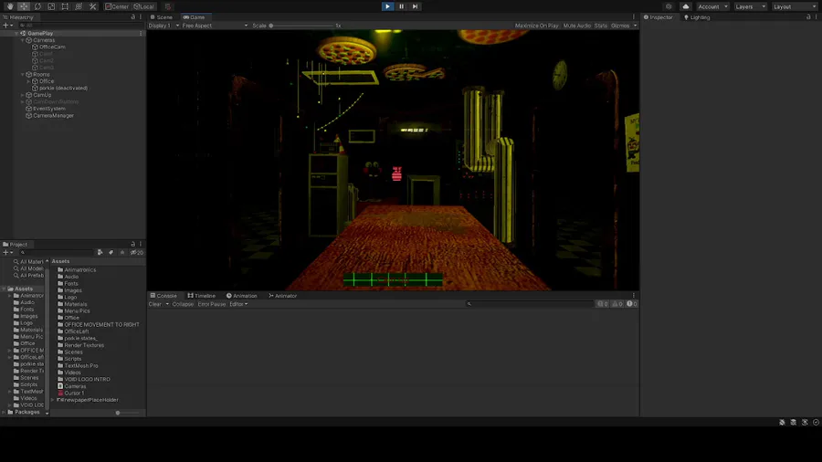Select the combined Transform tool

point(79,6)
